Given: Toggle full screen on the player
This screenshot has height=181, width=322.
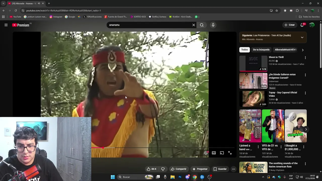Looking at the screenshot, I should click(230, 153).
